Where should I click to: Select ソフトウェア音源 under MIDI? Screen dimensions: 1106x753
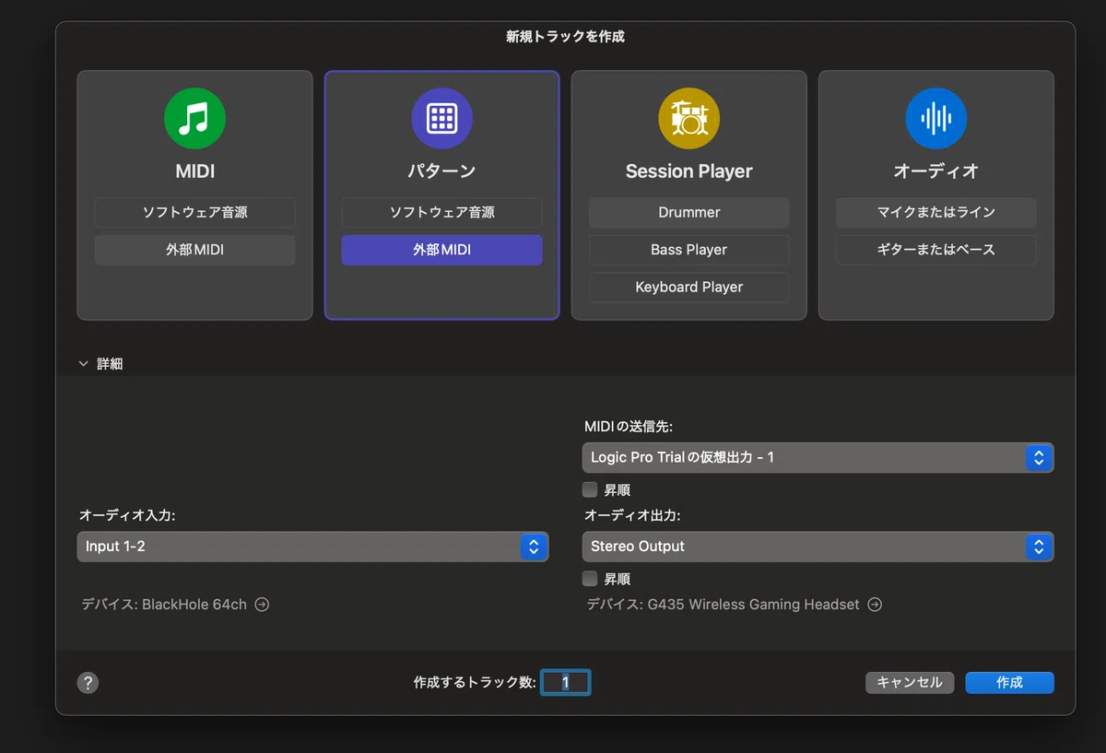coord(194,212)
